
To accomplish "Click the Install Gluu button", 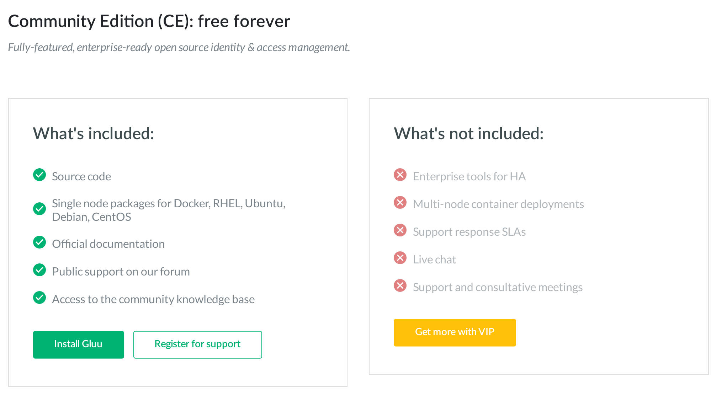I will click(78, 344).
